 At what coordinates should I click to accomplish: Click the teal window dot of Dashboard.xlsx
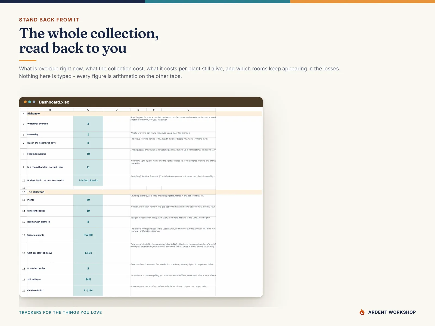[30, 102]
